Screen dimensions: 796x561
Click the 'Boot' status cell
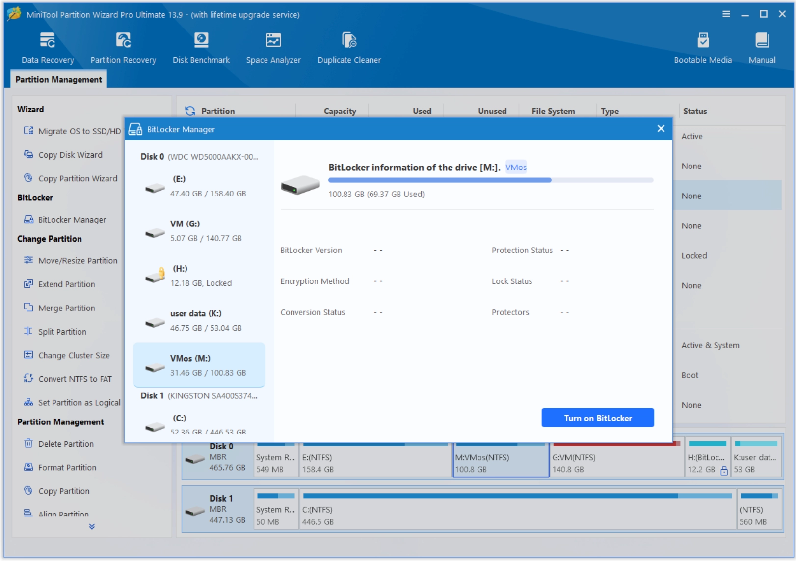click(690, 375)
